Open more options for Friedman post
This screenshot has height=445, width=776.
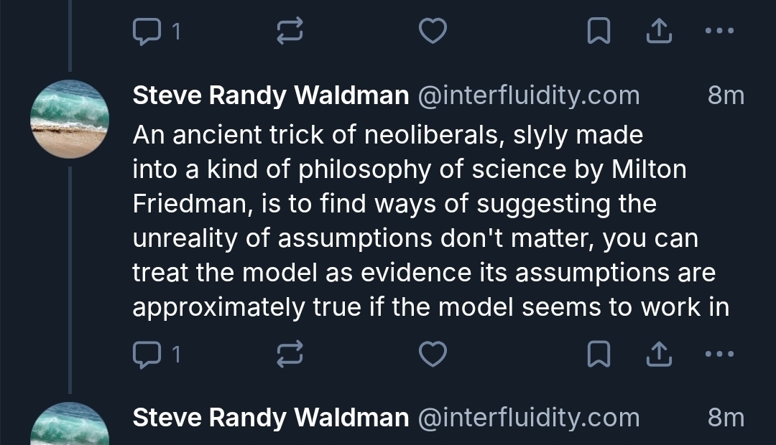click(x=719, y=353)
